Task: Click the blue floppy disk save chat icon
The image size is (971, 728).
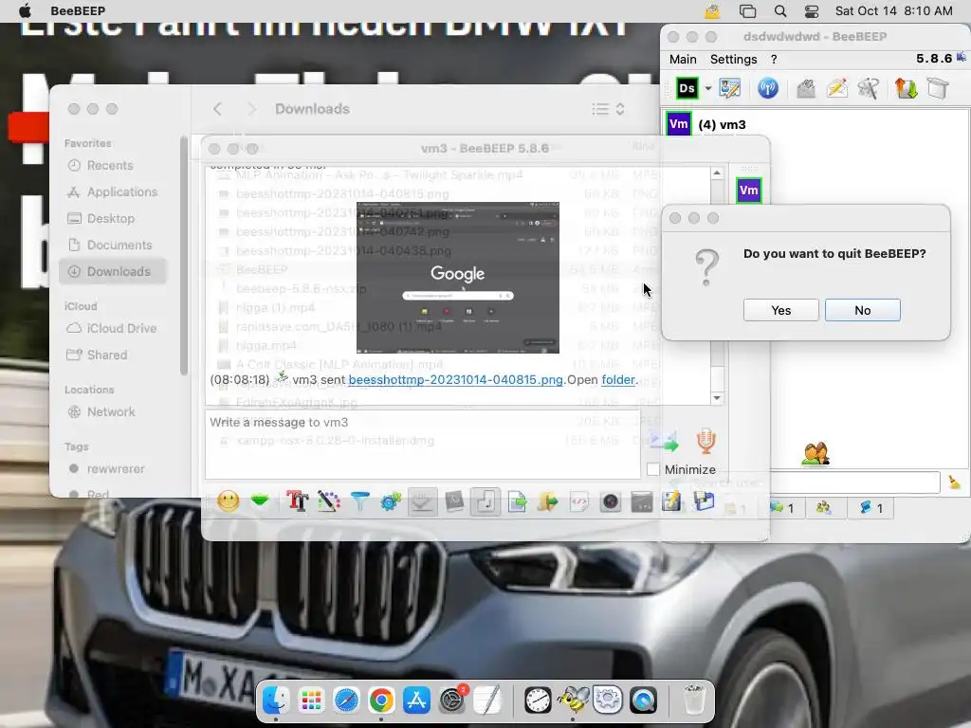Action: (x=704, y=500)
